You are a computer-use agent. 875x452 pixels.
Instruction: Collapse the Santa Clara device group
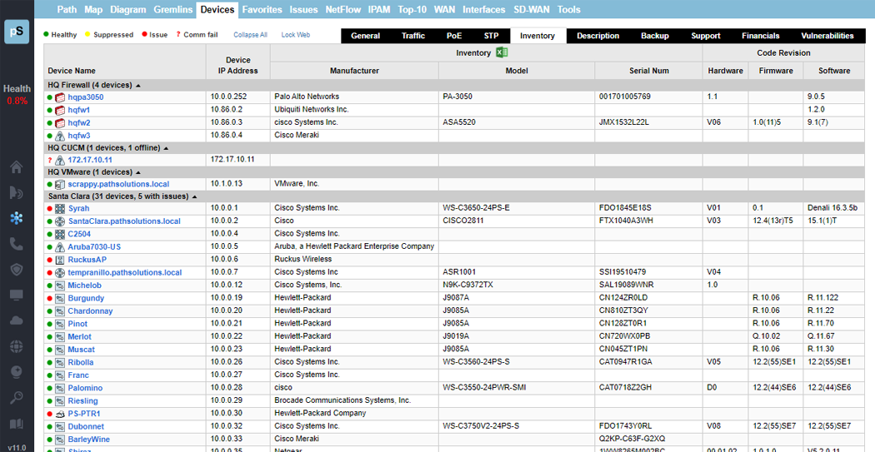195,196
